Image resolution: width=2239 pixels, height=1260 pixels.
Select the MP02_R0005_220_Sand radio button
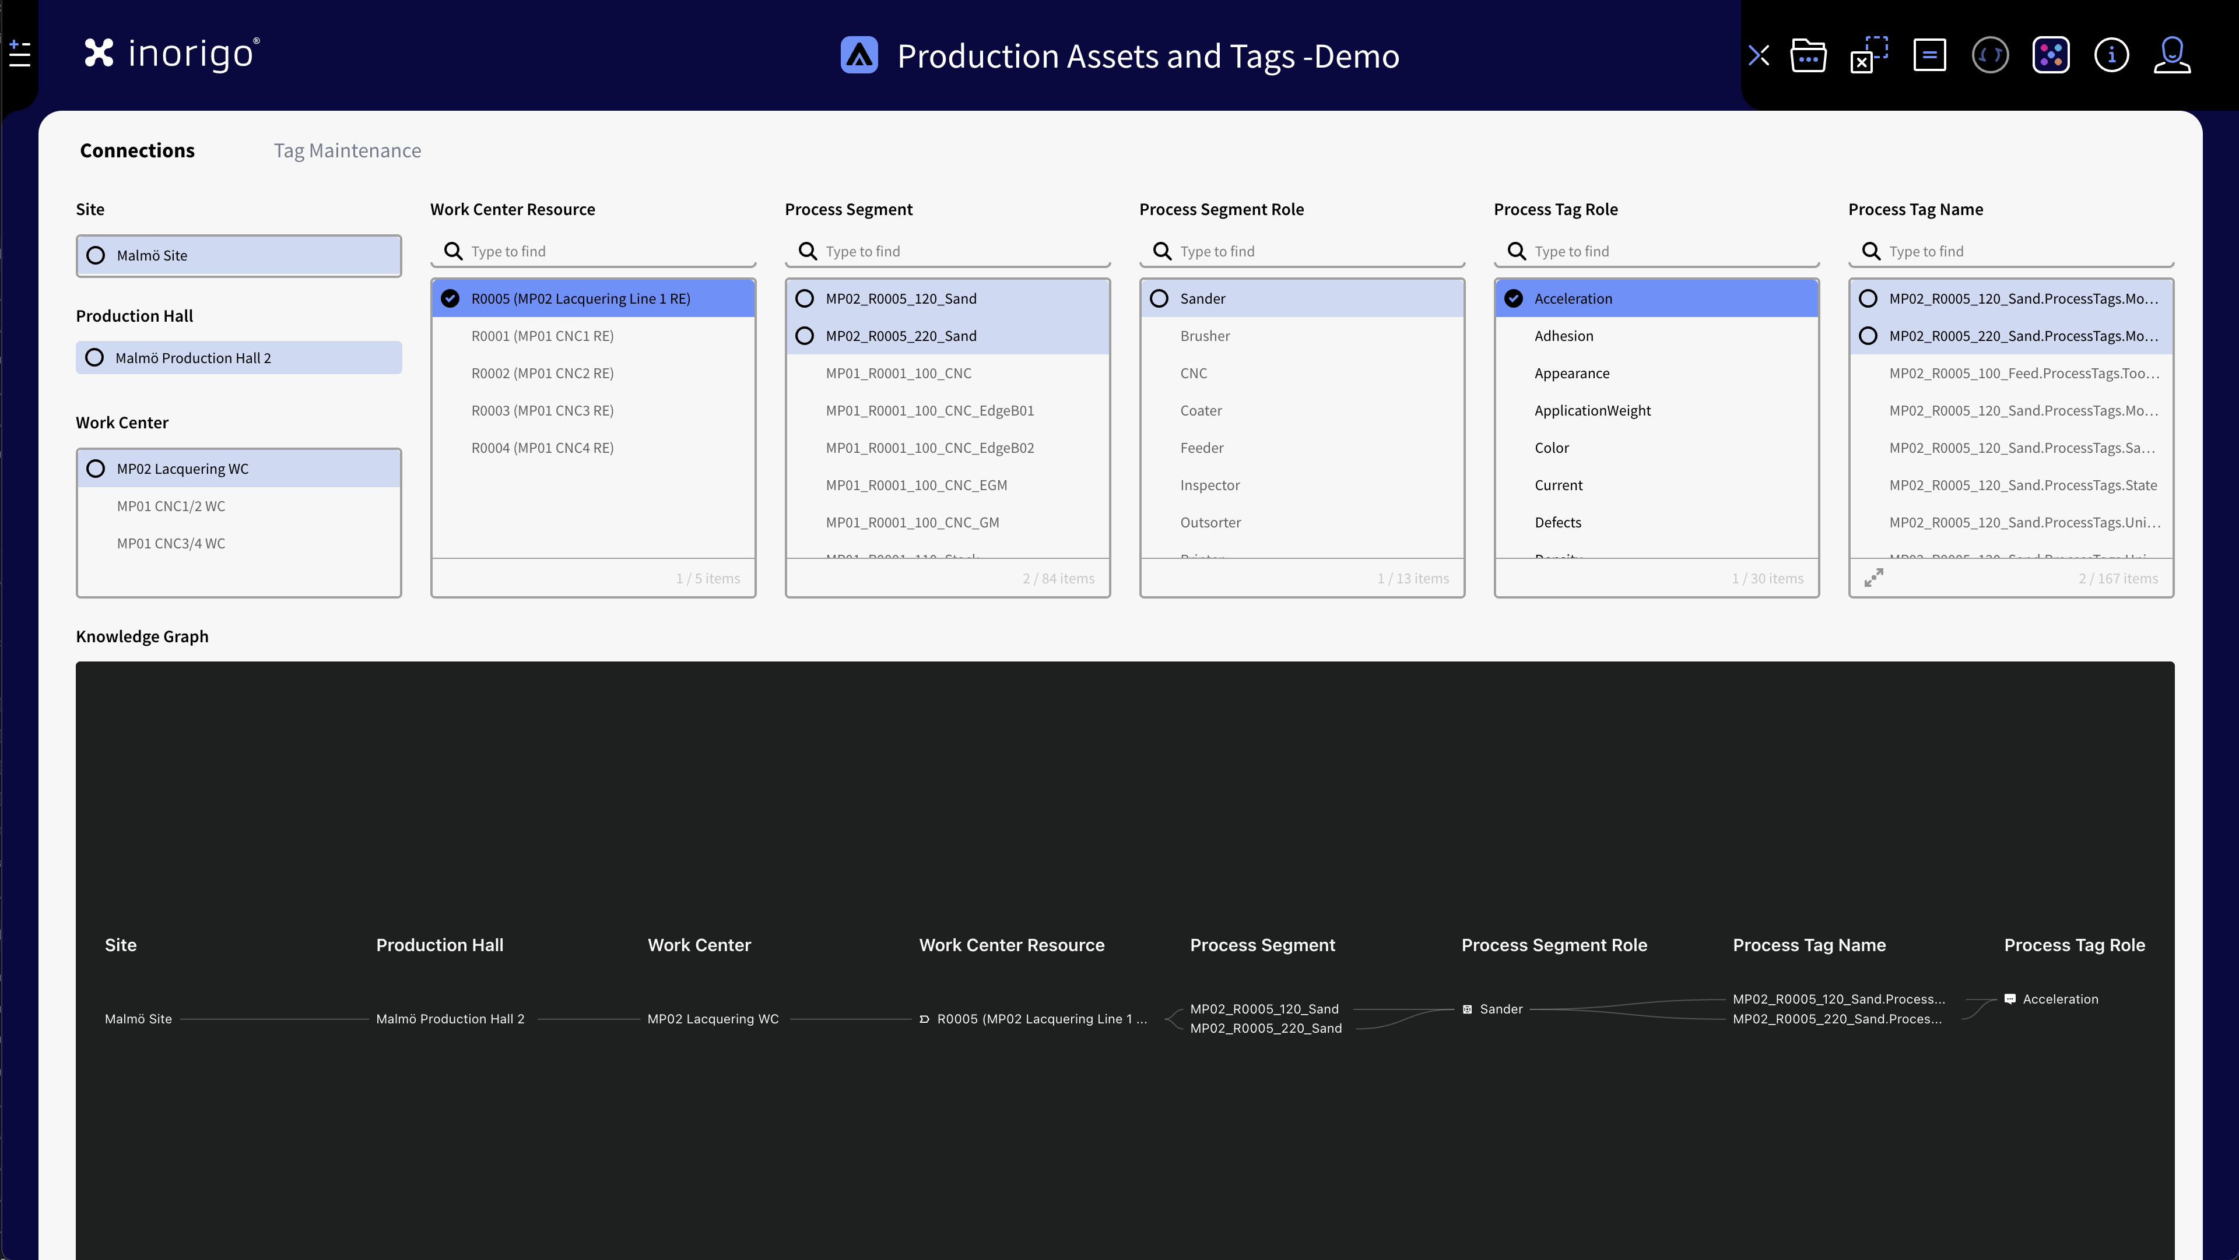(805, 336)
